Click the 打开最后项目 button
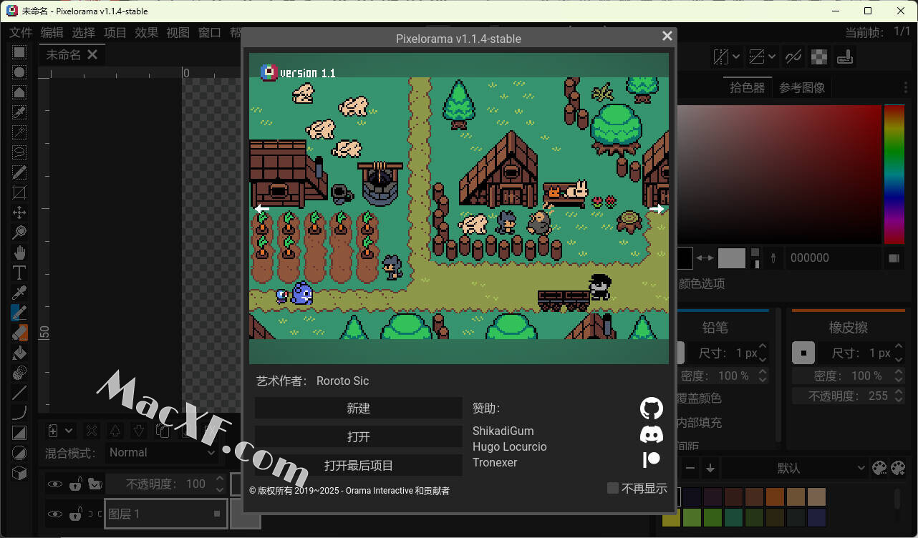918x538 pixels. click(359, 466)
